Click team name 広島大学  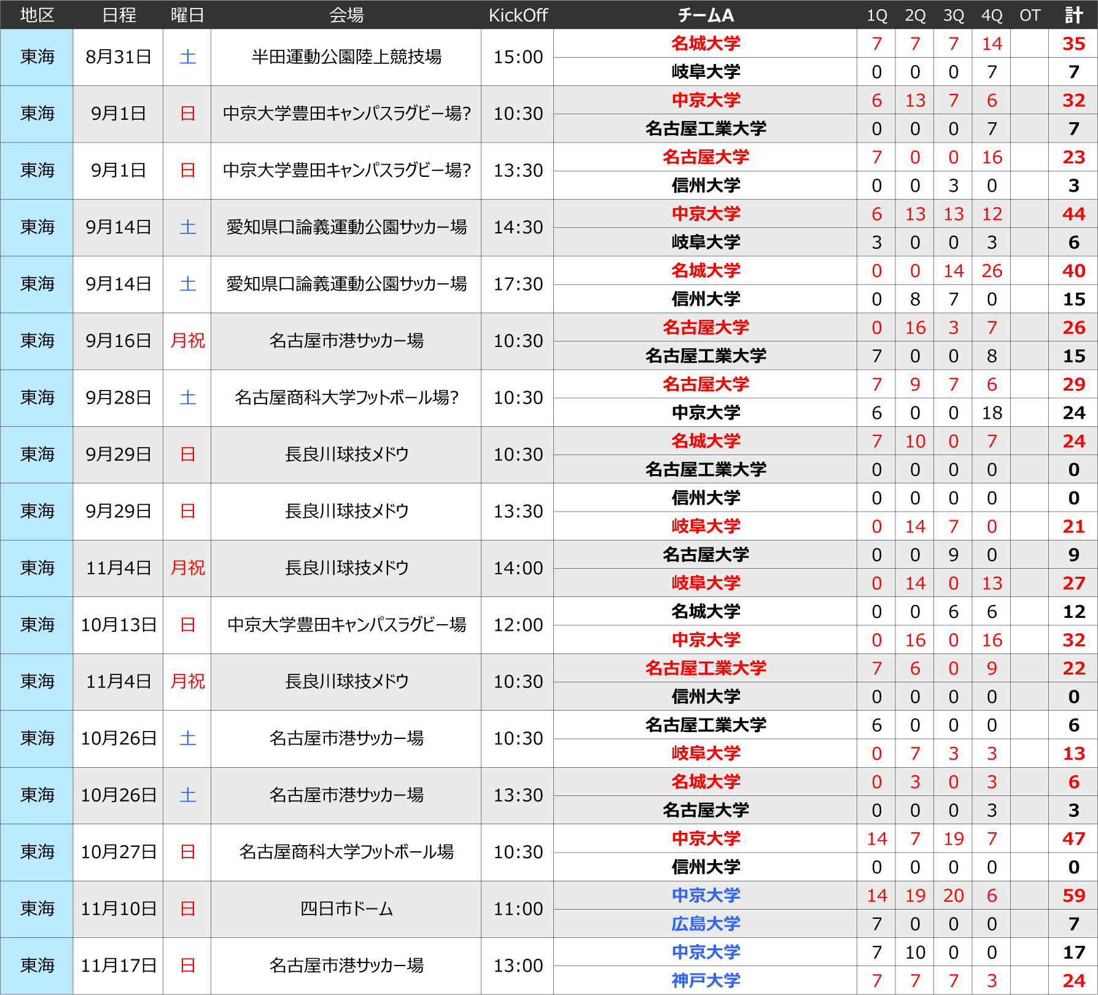(706, 924)
